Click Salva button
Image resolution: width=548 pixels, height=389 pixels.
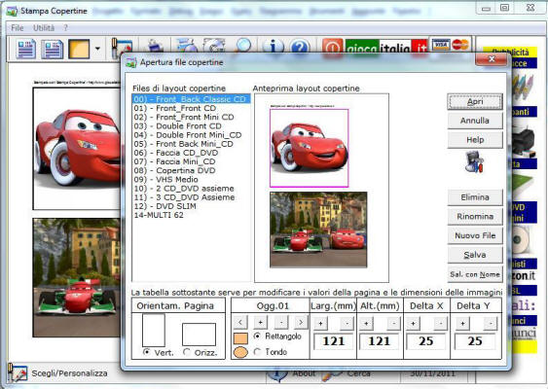pyautogui.click(x=475, y=255)
